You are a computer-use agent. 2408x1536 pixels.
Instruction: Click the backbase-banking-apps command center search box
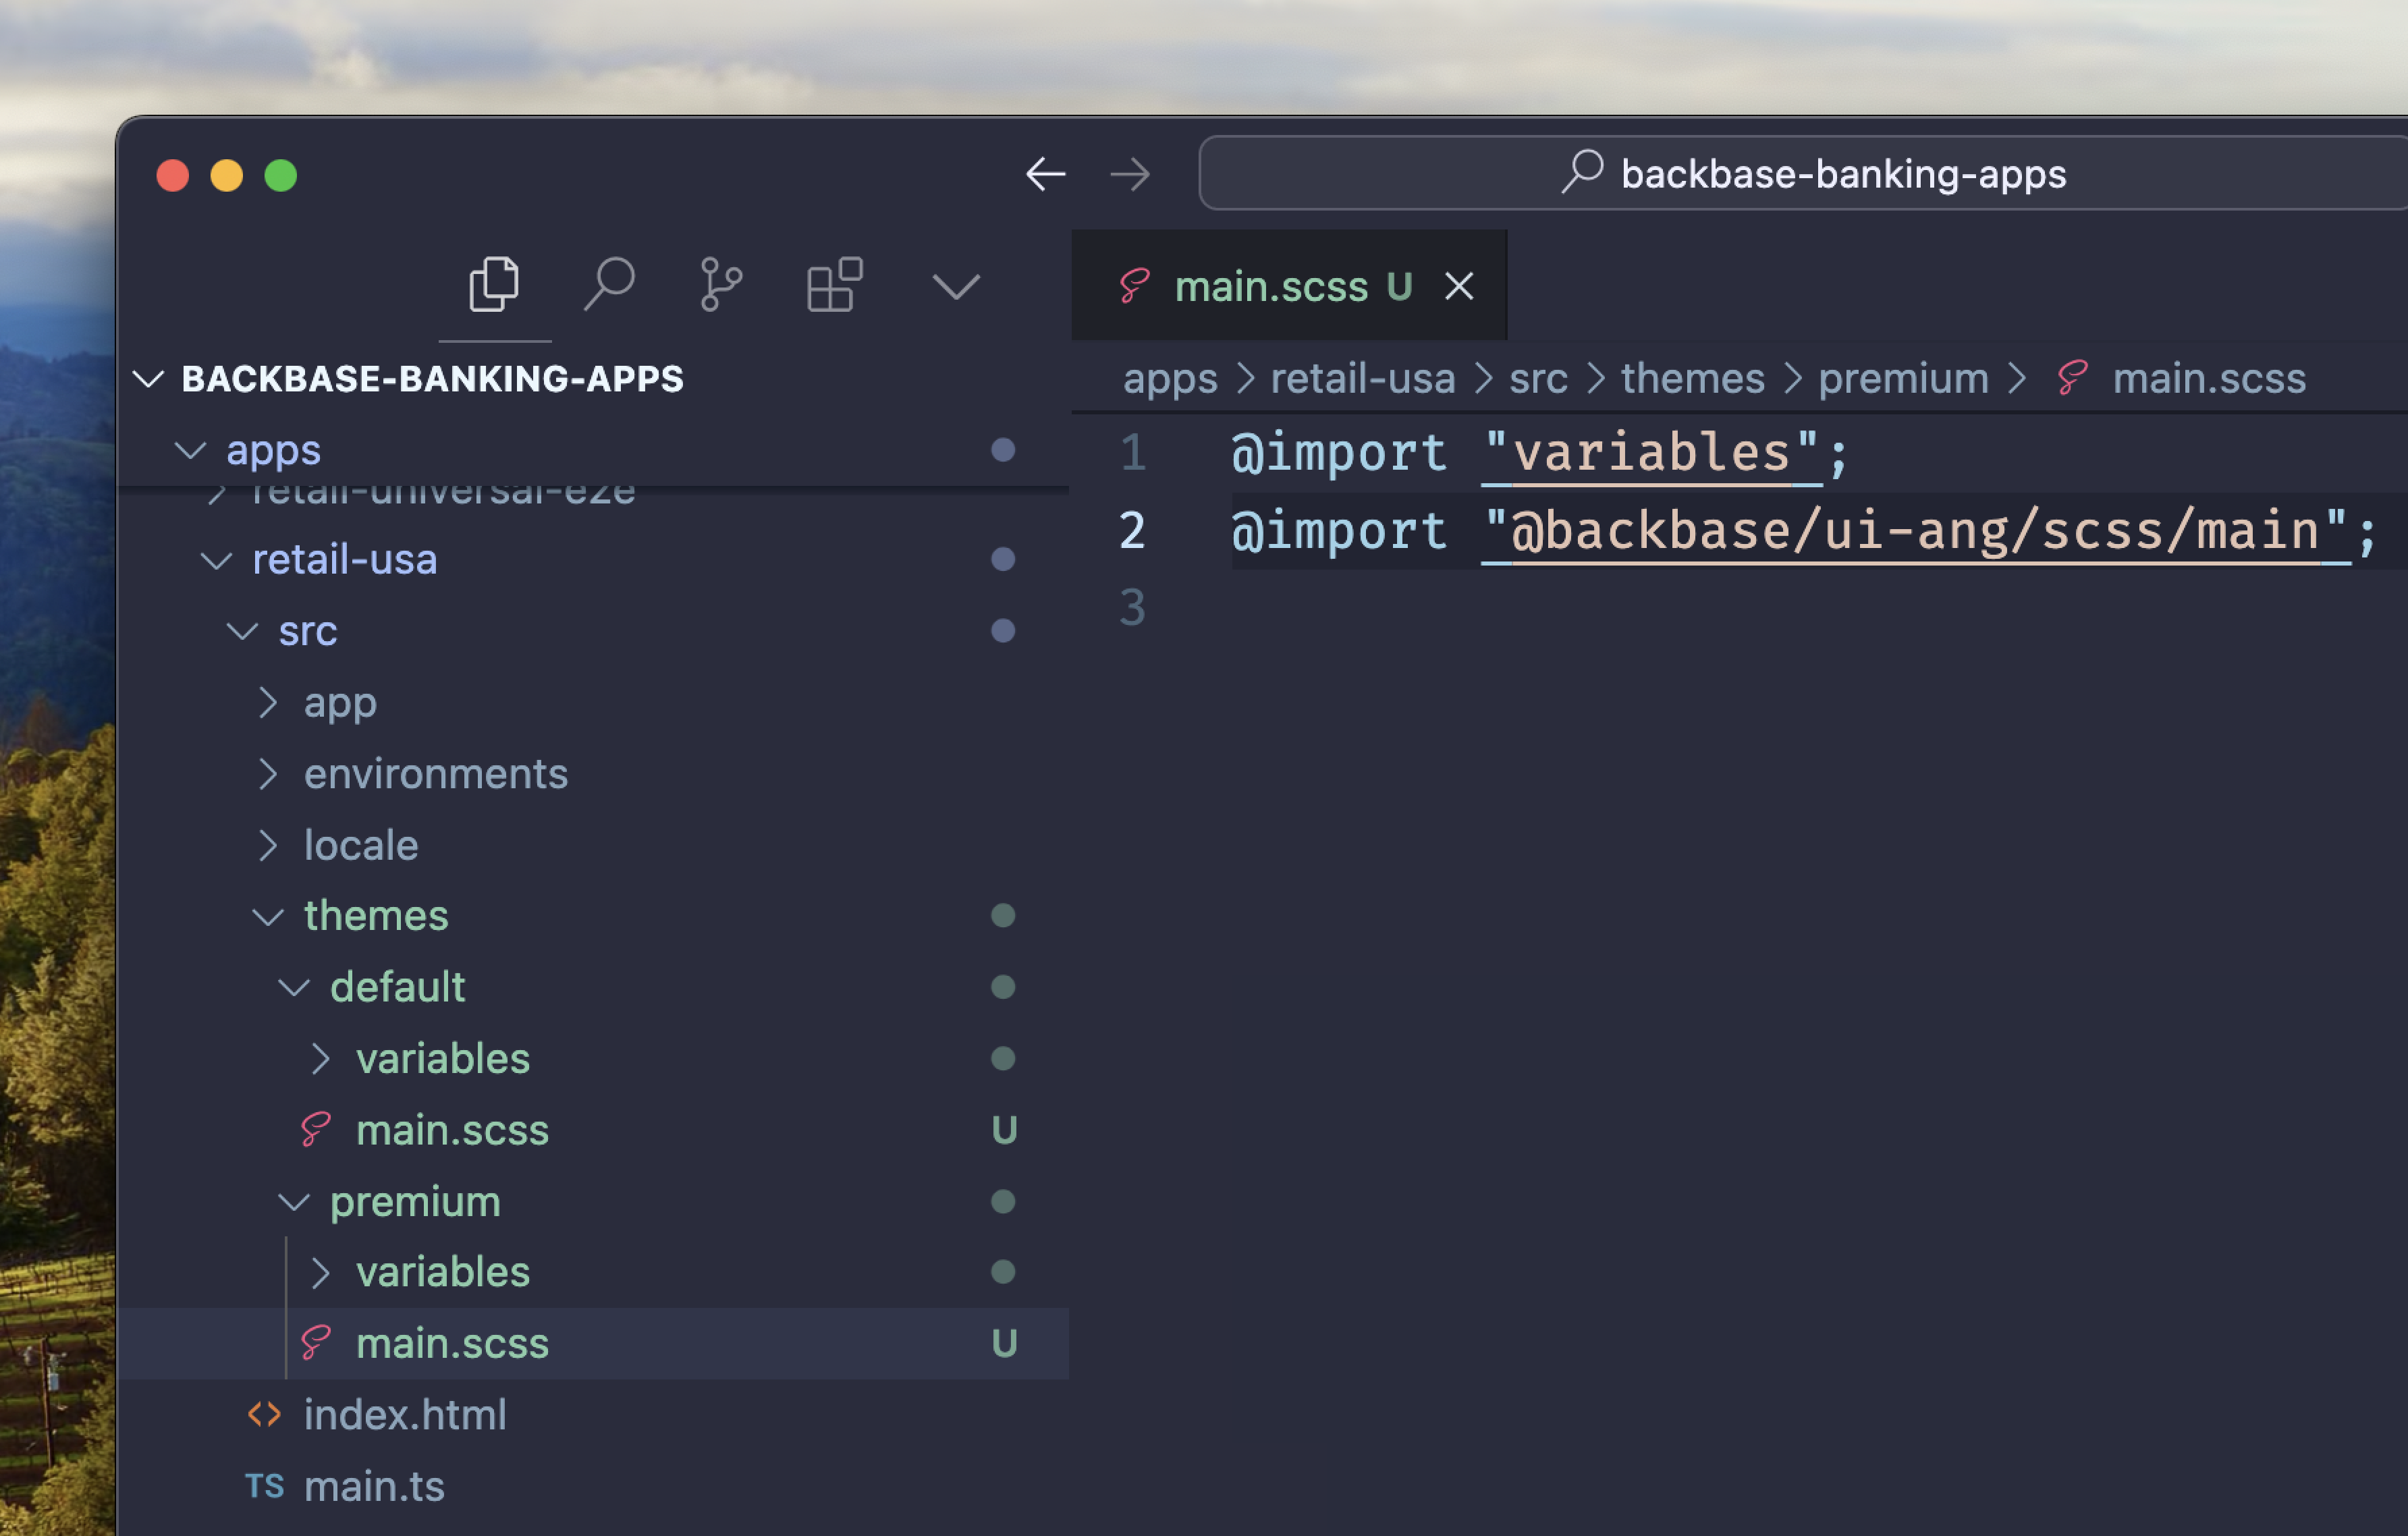[1803, 174]
